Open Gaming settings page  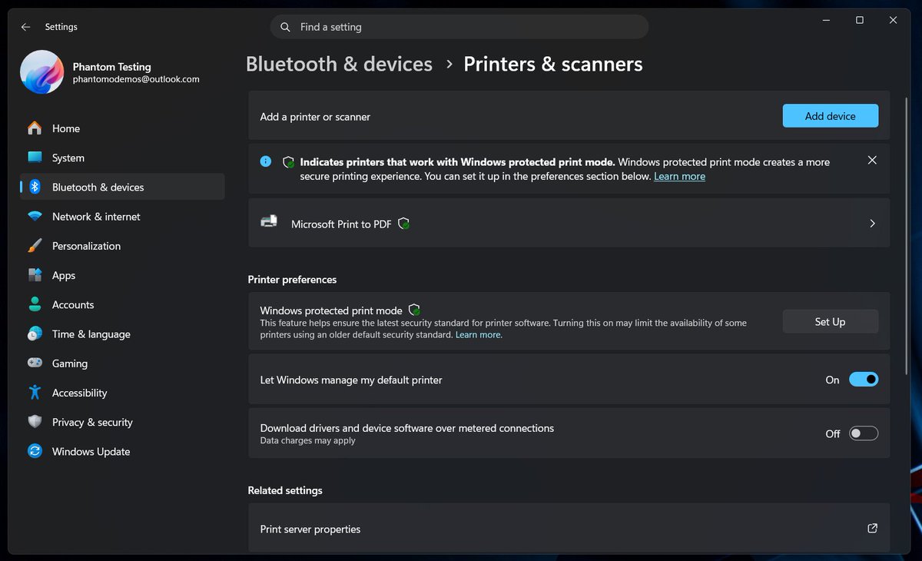pyautogui.click(x=122, y=363)
